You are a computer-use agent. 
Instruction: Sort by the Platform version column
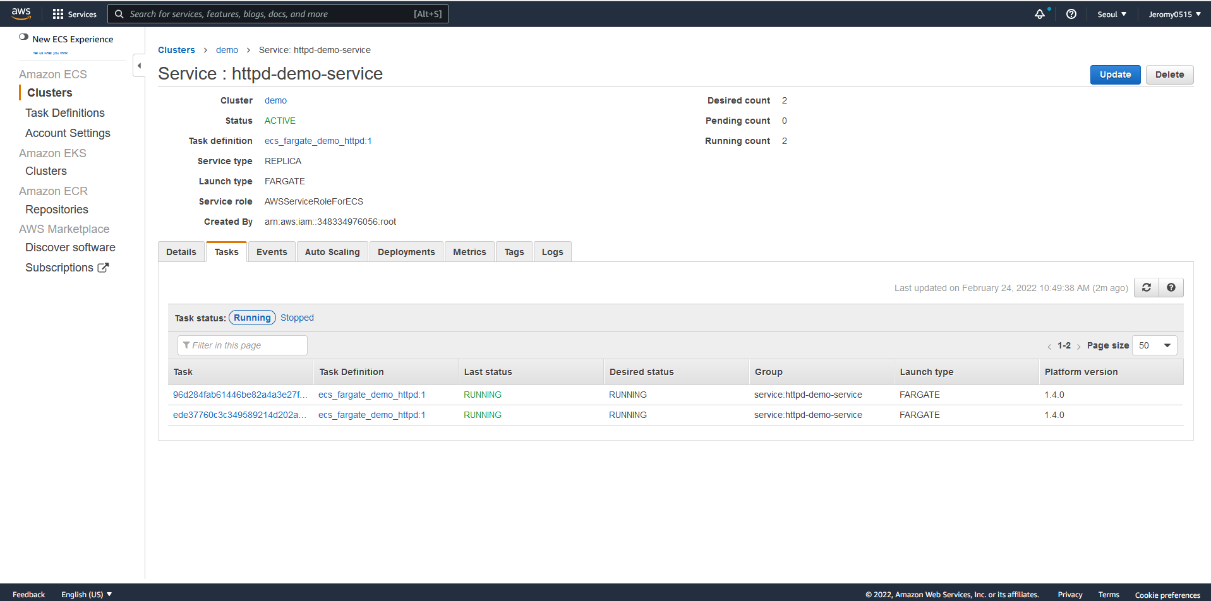[1111, 372]
